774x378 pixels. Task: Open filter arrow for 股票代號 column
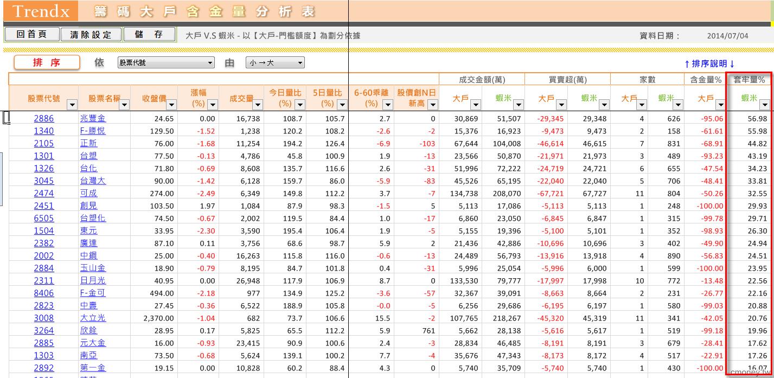coord(72,105)
